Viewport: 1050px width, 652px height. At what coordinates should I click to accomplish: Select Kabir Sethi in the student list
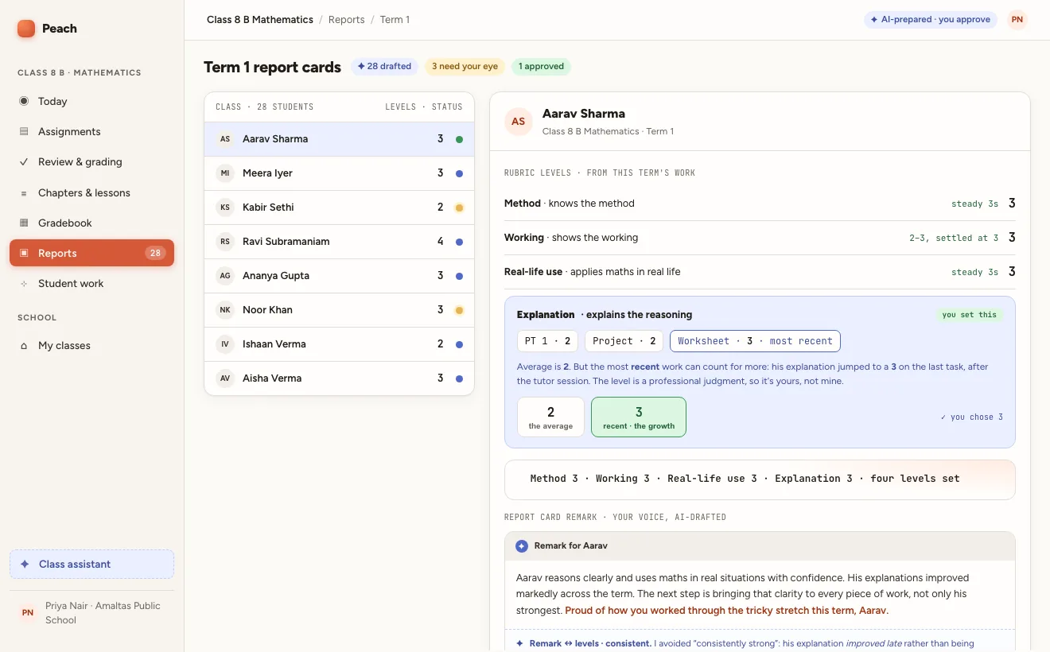coord(339,207)
